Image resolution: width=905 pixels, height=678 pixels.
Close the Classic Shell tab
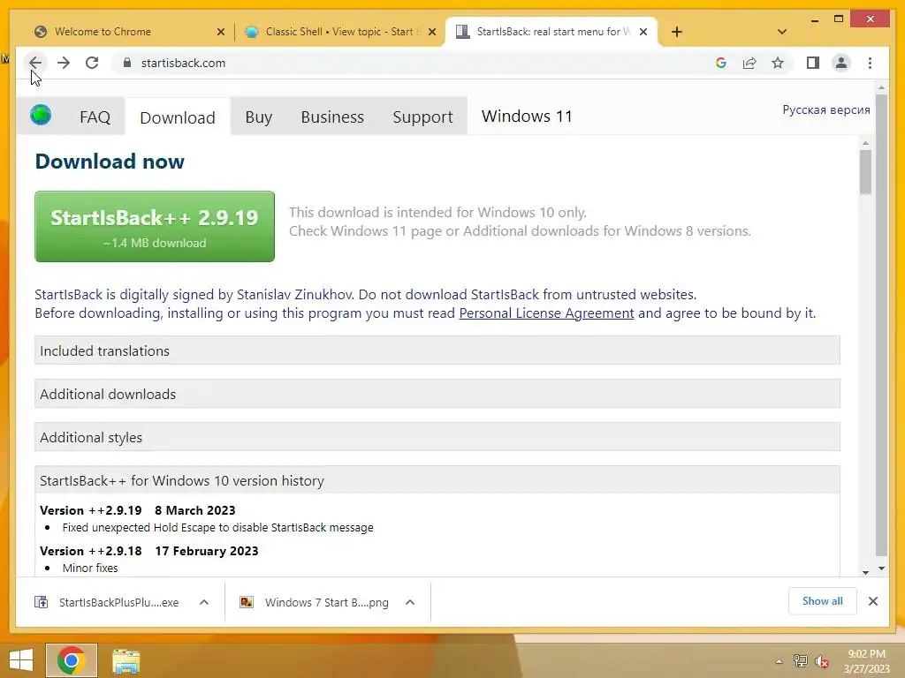click(431, 32)
